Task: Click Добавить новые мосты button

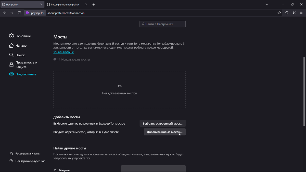Action: click(165, 132)
